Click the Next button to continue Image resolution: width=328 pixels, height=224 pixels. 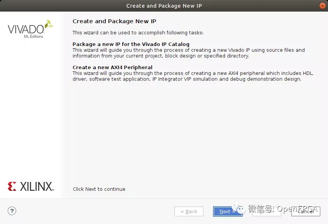click(x=228, y=211)
